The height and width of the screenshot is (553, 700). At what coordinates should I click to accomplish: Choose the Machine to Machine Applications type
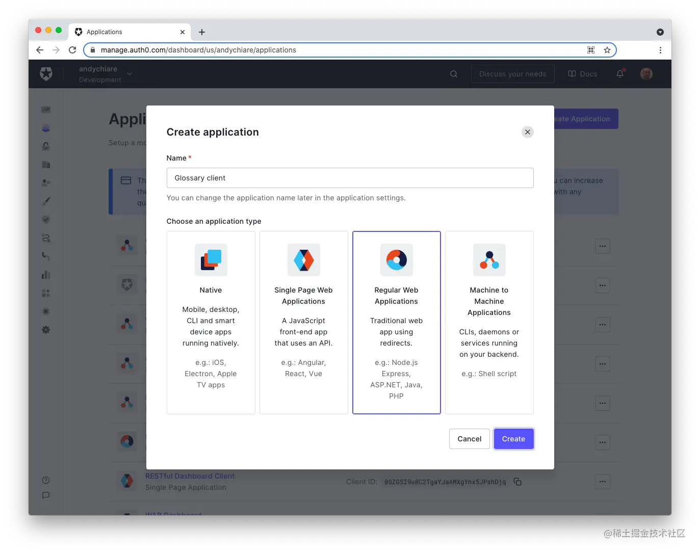(489, 323)
